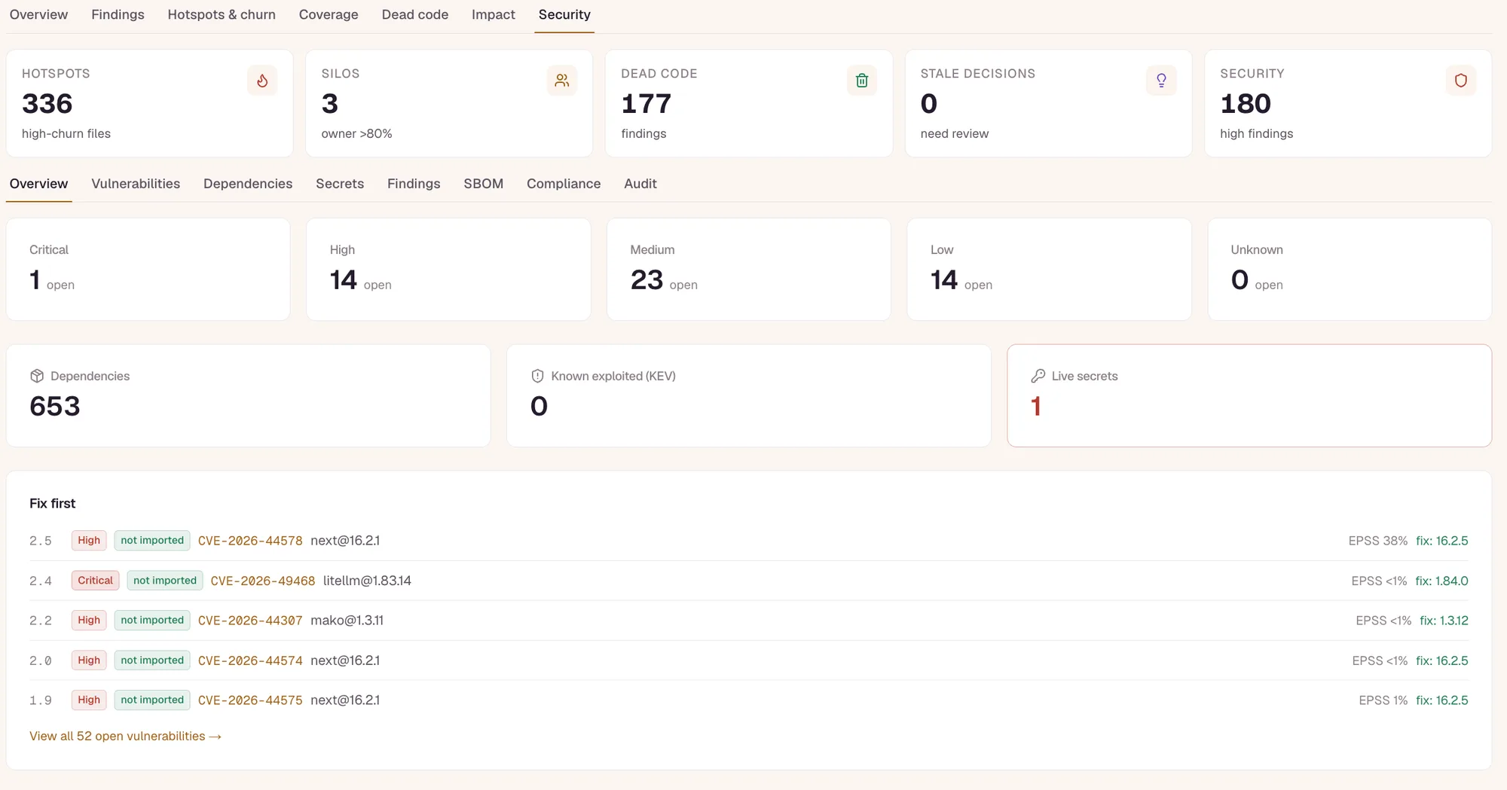Click the Hotspots 336 high-churn files card
The image size is (1507, 790).
tap(150, 103)
